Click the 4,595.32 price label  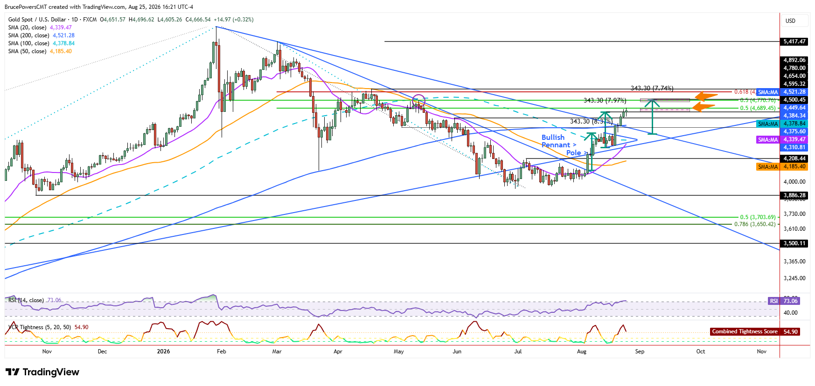click(x=794, y=84)
